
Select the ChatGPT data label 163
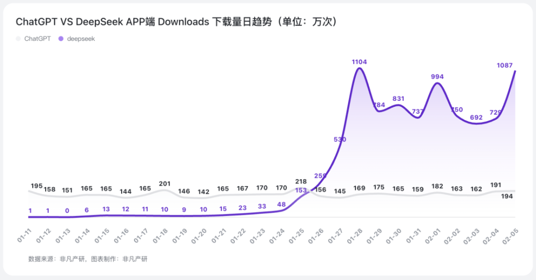pos(457,189)
